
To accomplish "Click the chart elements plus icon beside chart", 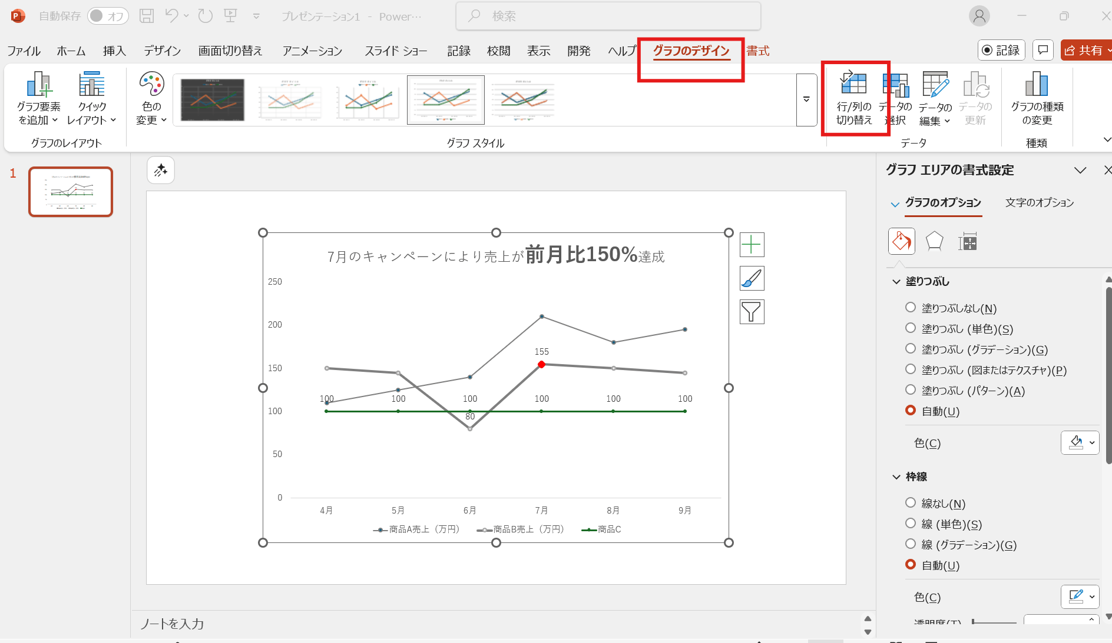I will coord(752,244).
